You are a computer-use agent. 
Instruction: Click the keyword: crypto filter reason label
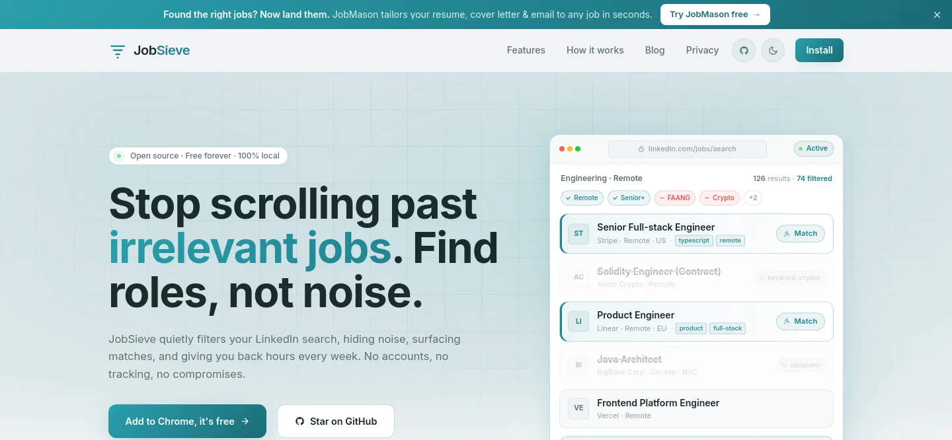point(789,277)
